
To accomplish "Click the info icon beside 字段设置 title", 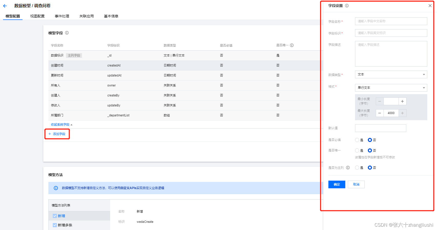I will point(347,6).
